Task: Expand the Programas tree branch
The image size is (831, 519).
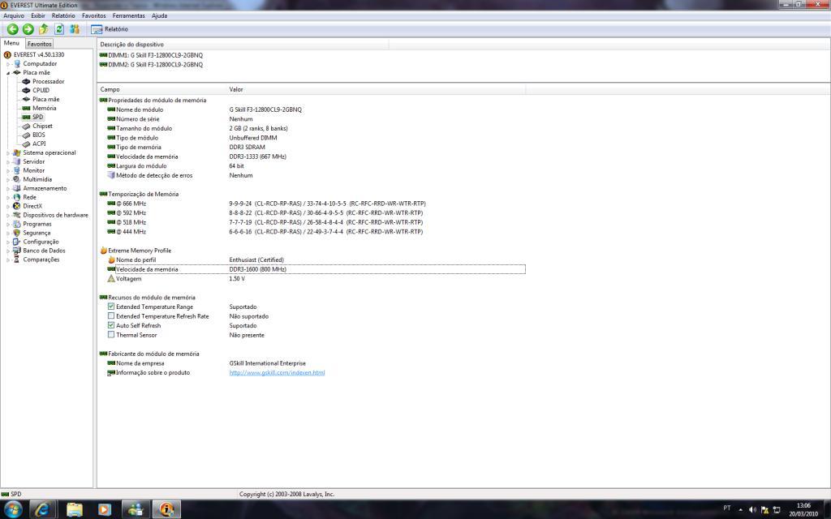Action: pyautogui.click(x=8, y=224)
